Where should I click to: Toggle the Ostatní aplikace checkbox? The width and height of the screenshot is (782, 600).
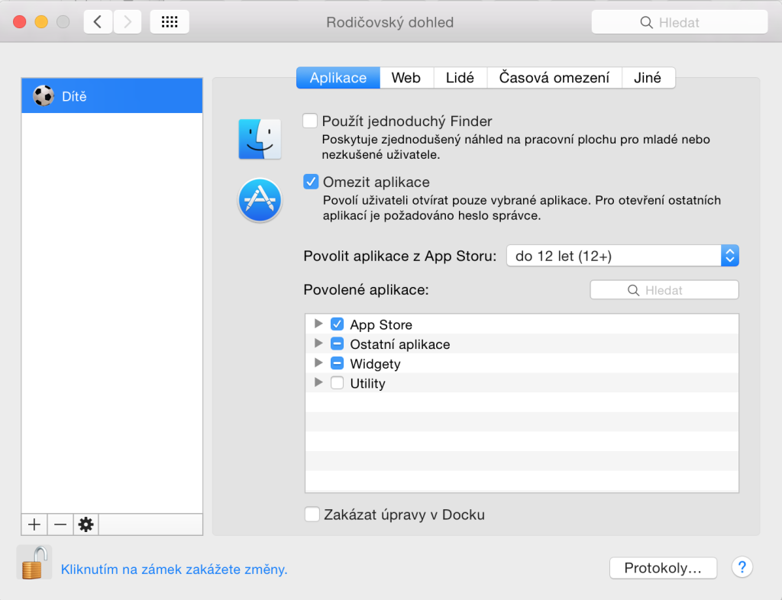click(x=337, y=344)
